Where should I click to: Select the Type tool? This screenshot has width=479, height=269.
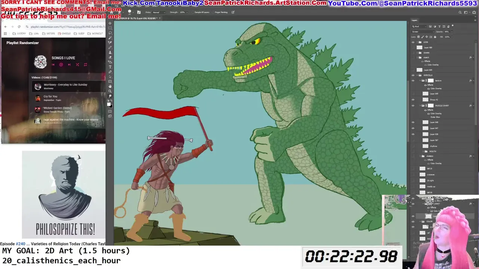click(x=110, y=67)
